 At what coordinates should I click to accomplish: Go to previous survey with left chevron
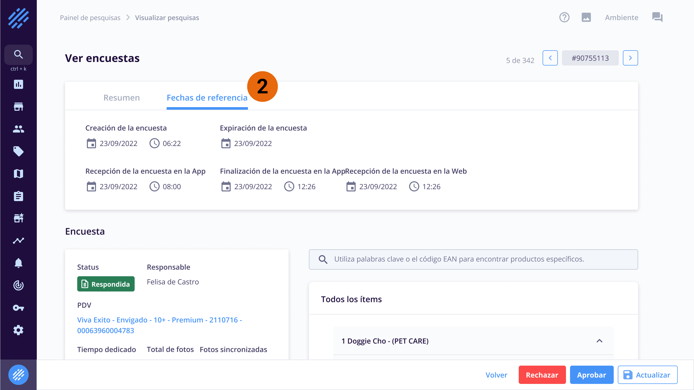(x=550, y=58)
